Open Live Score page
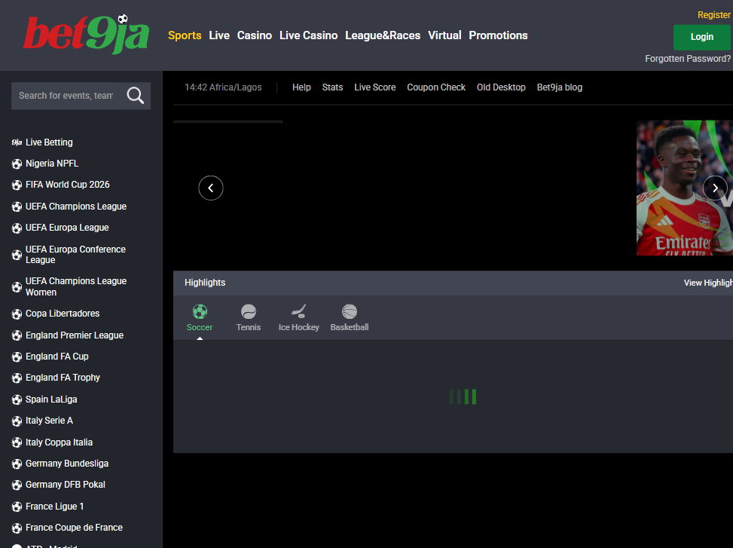 (375, 87)
